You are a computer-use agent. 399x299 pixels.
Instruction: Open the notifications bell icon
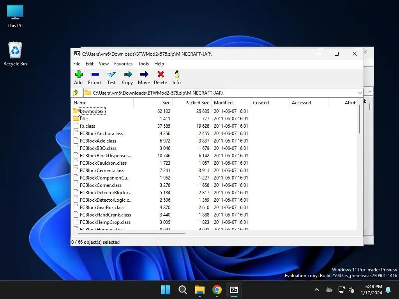pyautogui.click(x=388, y=290)
